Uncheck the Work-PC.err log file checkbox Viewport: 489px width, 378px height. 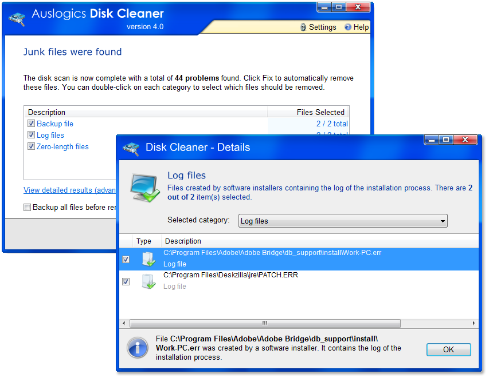[126, 259]
